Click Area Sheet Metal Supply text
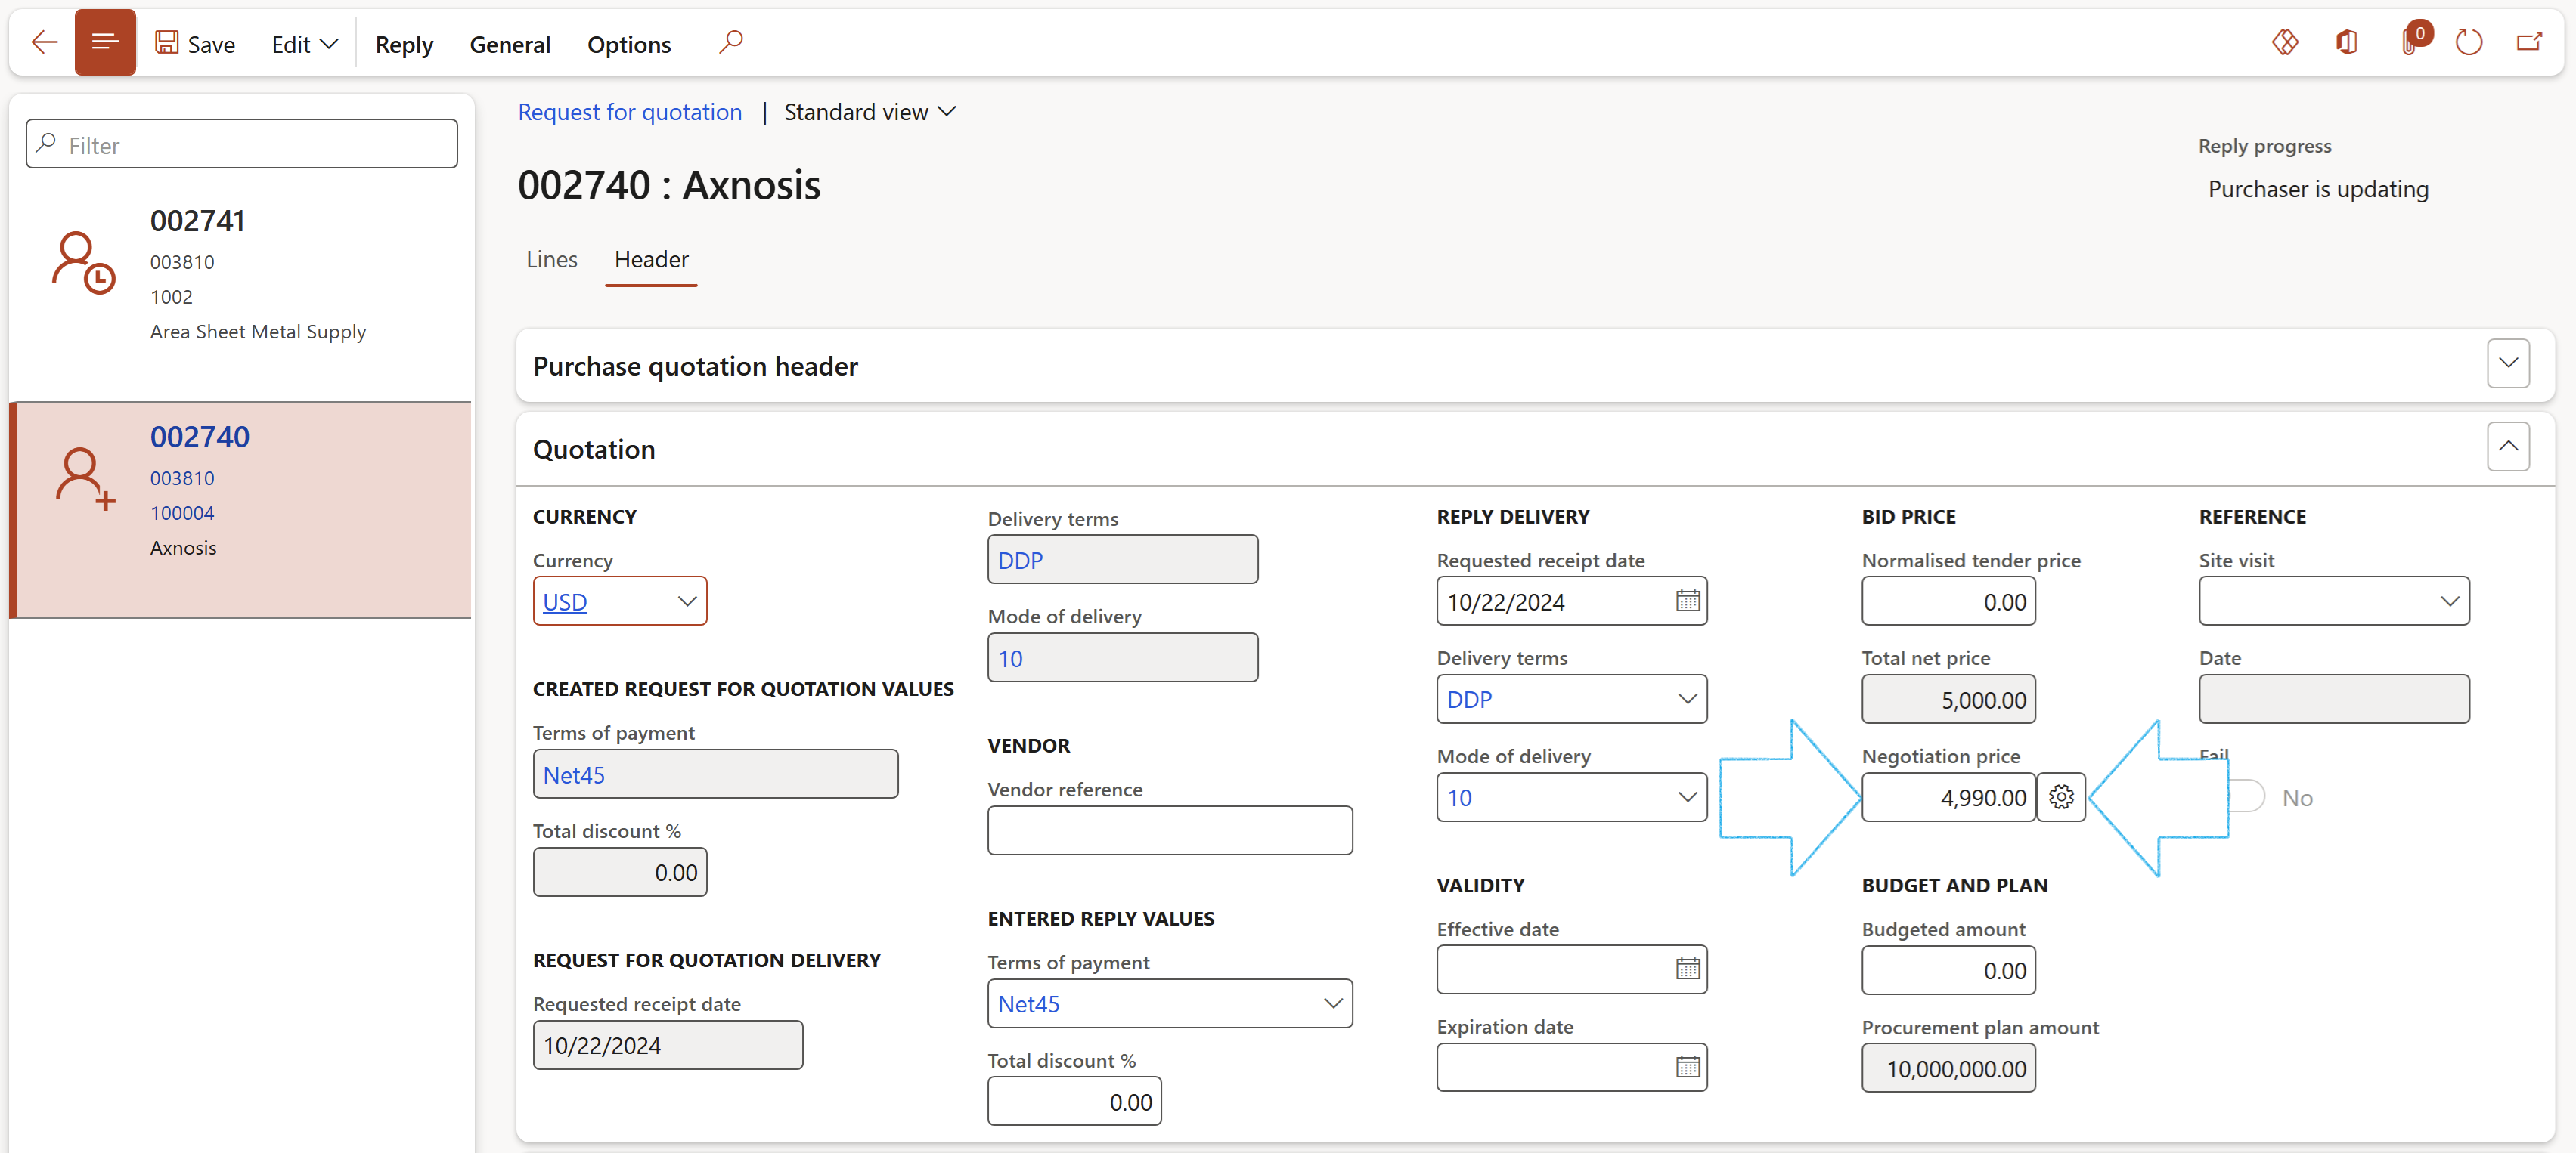 [x=258, y=332]
